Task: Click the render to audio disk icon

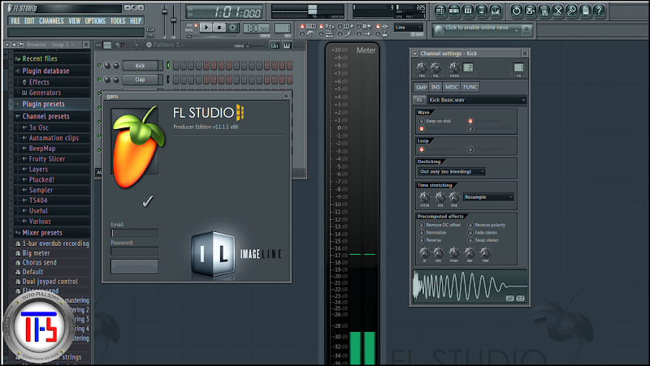Action: 544,11
